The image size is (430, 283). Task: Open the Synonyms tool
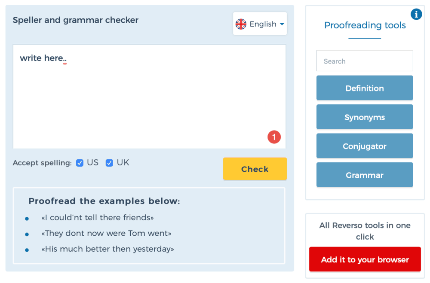point(365,117)
